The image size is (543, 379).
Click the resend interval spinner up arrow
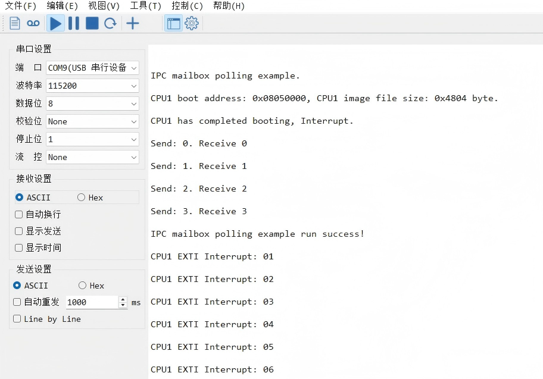click(x=122, y=299)
